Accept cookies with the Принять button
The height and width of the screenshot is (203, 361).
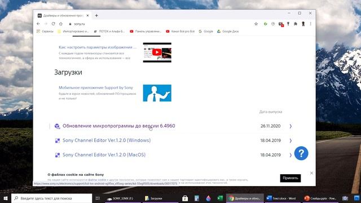(290, 178)
